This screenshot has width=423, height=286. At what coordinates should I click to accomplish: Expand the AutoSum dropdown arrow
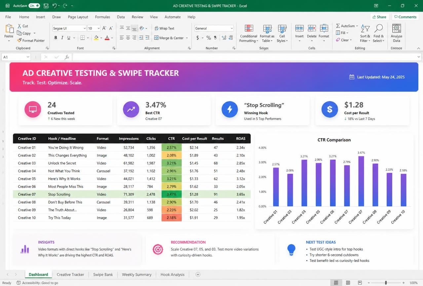click(358, 26)
